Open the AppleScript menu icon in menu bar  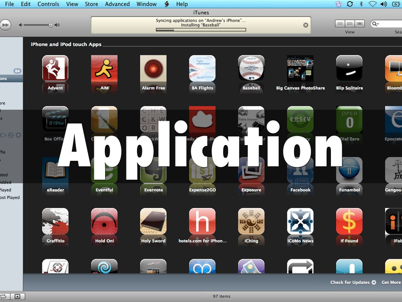166,4
